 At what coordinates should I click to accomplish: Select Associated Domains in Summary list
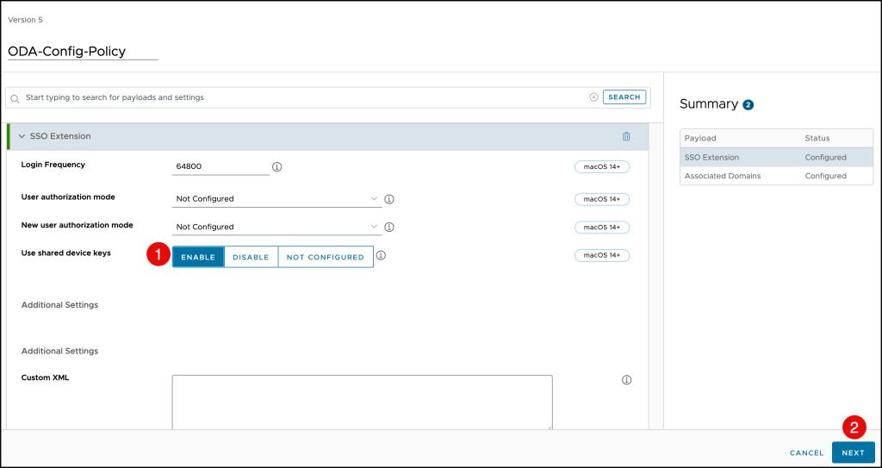tap(722, 176)
